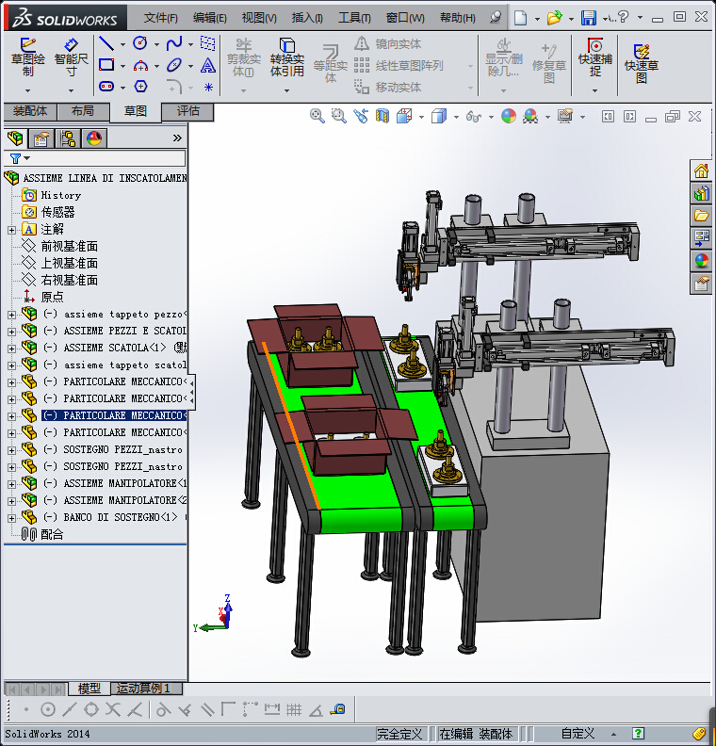Select the Spline sketch tool
The width and height of the screenshot is (716, 746).
[174, 43]
